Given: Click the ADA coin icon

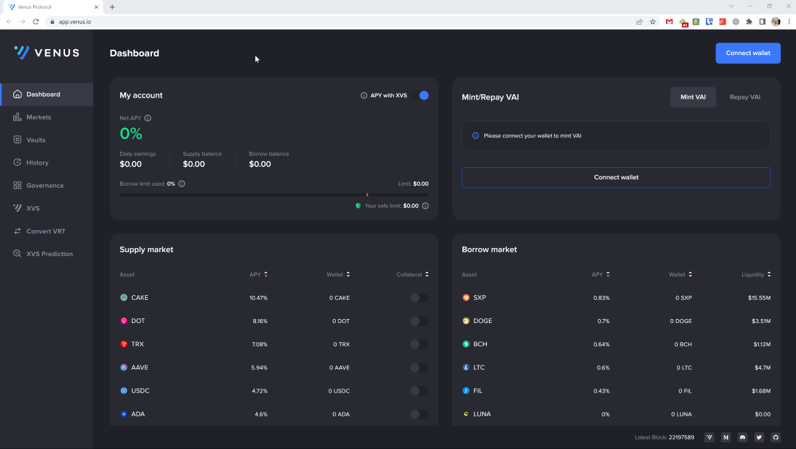Looking at the screenshot, I should 123,414.
